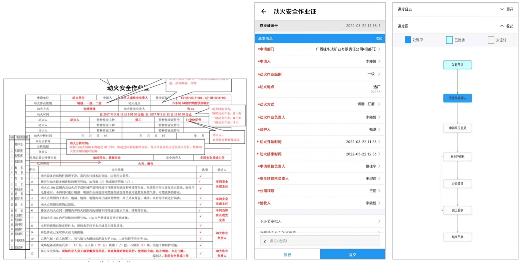Click the 提交 button

coord(353,255)
